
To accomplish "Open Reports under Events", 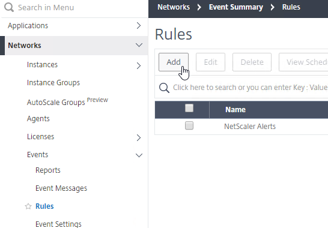I will pos(48,170).
